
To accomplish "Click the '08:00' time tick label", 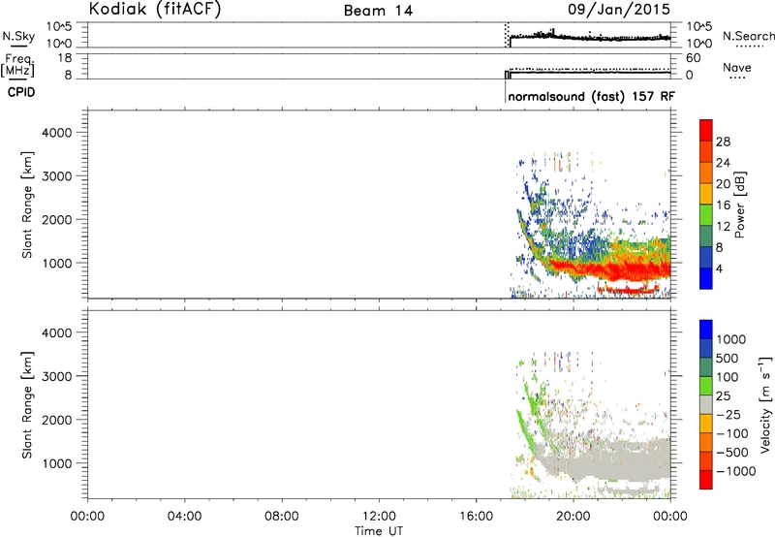I will [x=282, y=517].
